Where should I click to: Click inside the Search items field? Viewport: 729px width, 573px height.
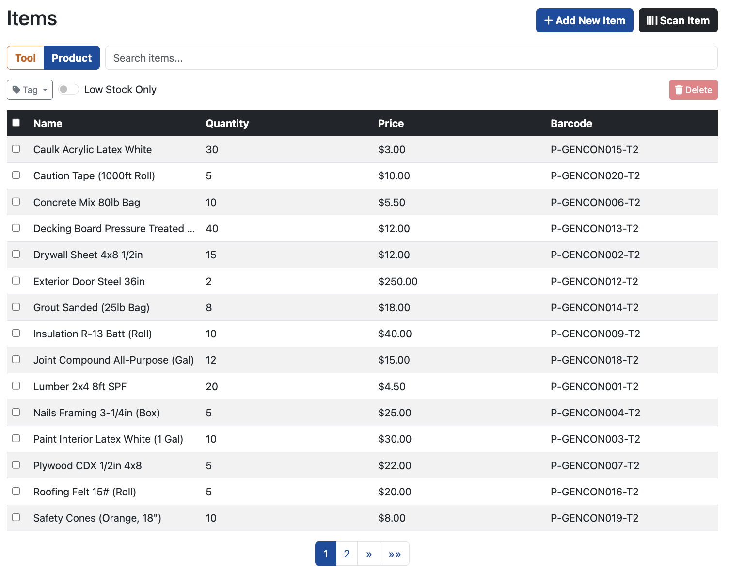(x=412, y=58)
